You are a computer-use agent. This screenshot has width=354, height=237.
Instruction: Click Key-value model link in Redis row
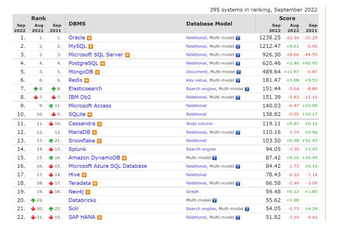(196, 81)
